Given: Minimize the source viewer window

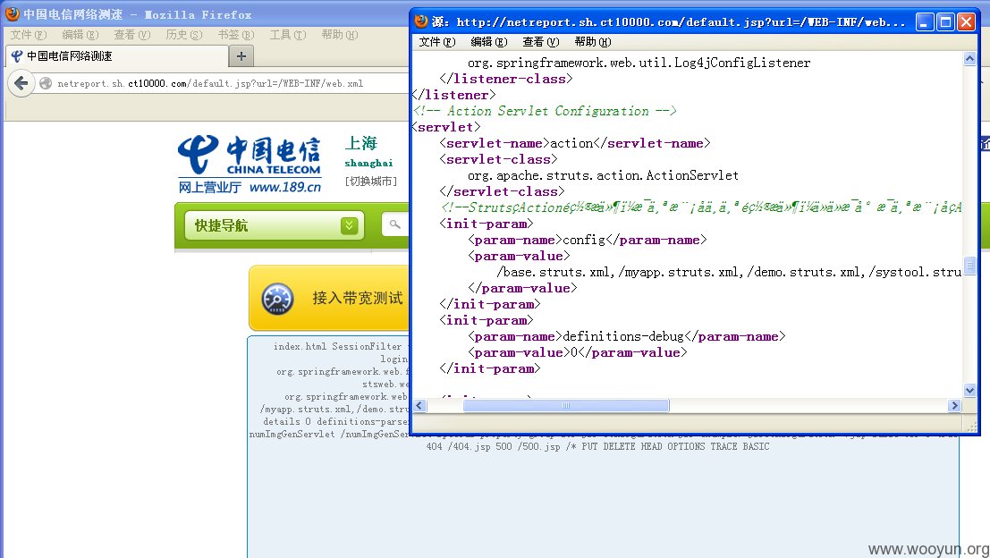Looking at the screenshot, I should (925, 22).
